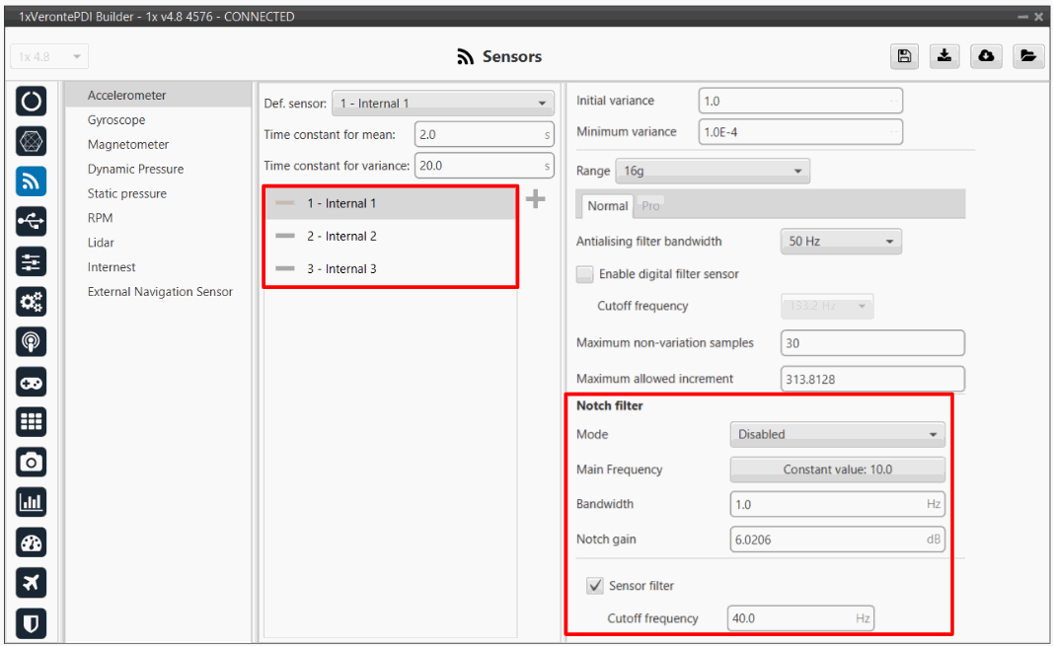This screenshot has height=646, width=1053.
Task: Open the Def. sensor dropdown
Action: [442, 104]
